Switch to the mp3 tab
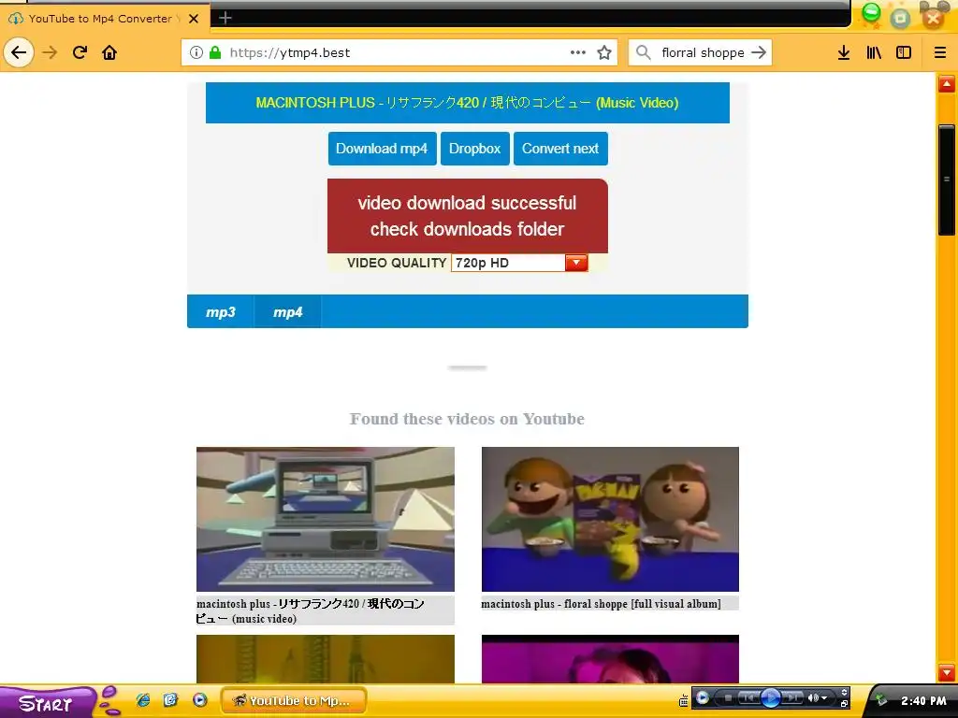 pyautogui.click(x=221, y=312)
